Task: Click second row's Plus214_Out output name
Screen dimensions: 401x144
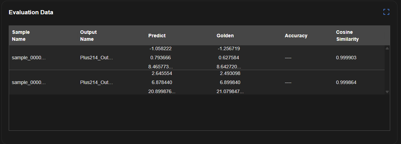Action: (x=97, y=83)
